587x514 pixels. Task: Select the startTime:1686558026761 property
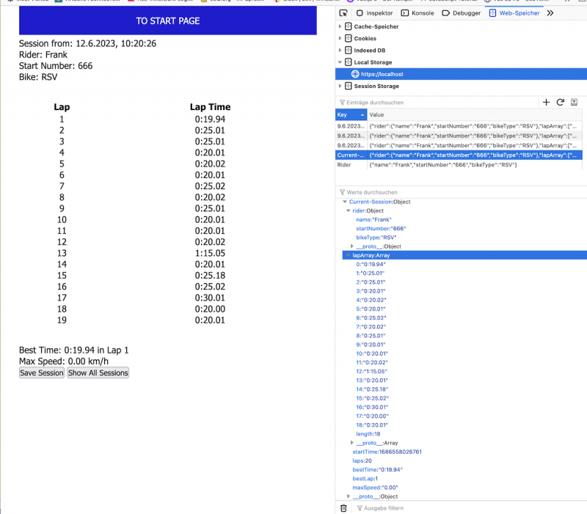point(387,452)
